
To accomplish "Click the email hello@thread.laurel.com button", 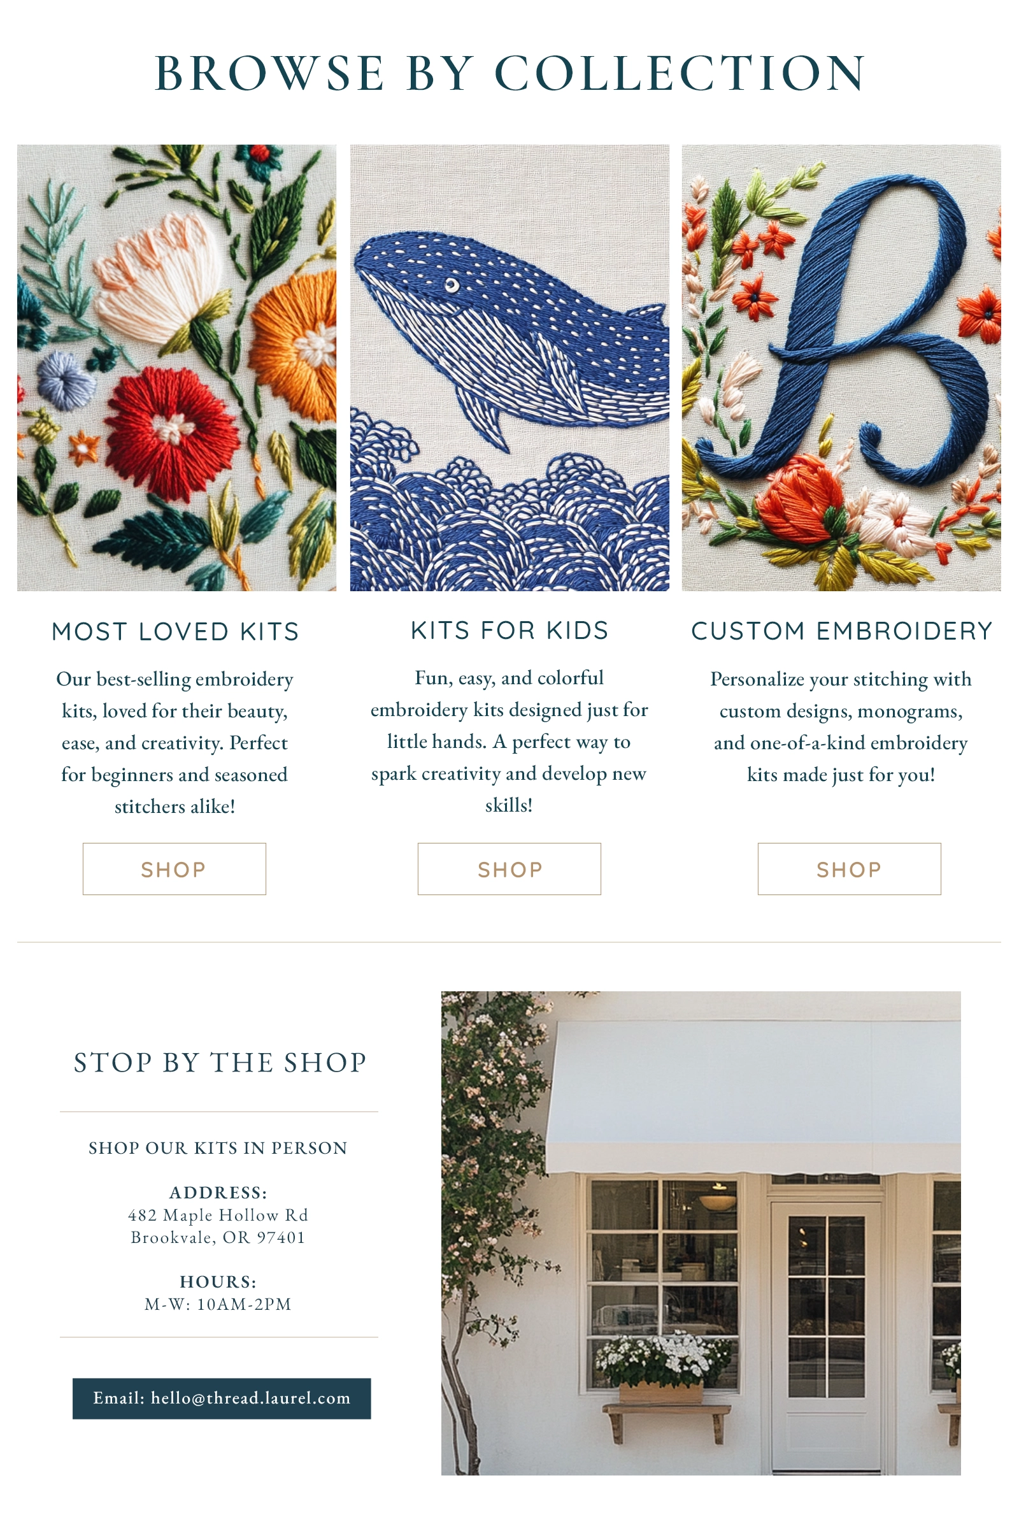I will point(222,1398).
